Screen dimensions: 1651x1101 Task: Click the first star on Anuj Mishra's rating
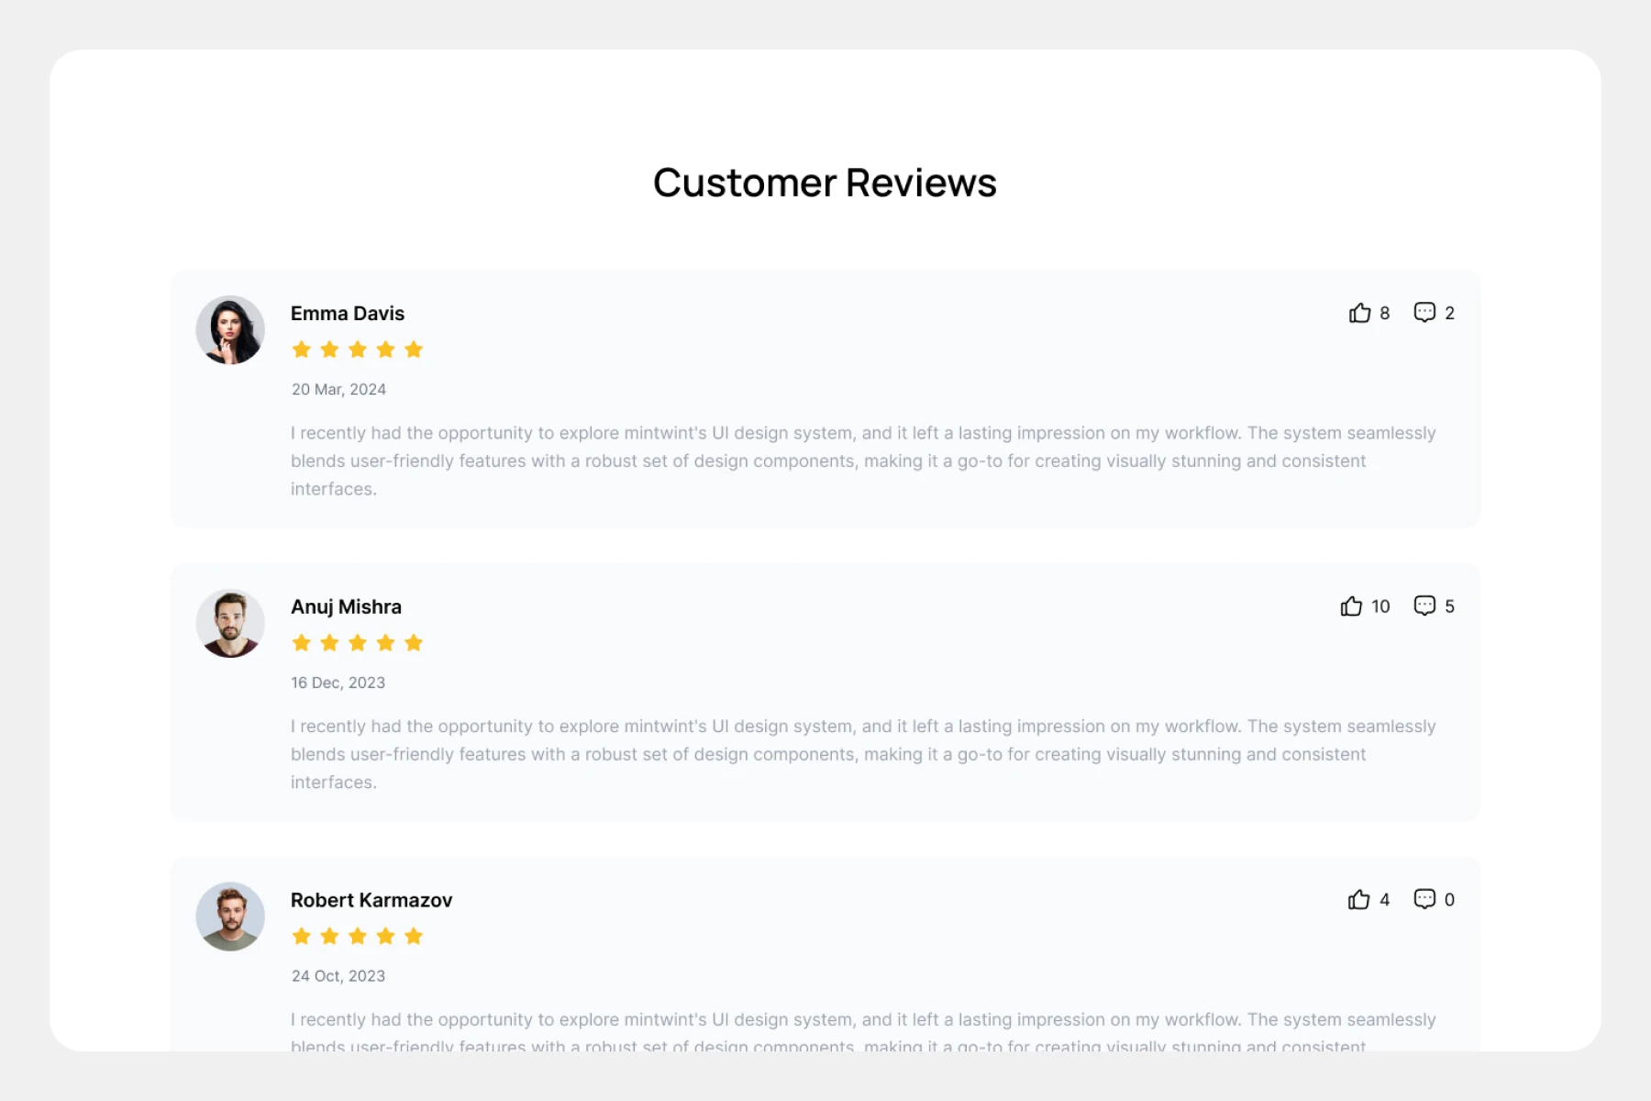(x=302, y=643)
